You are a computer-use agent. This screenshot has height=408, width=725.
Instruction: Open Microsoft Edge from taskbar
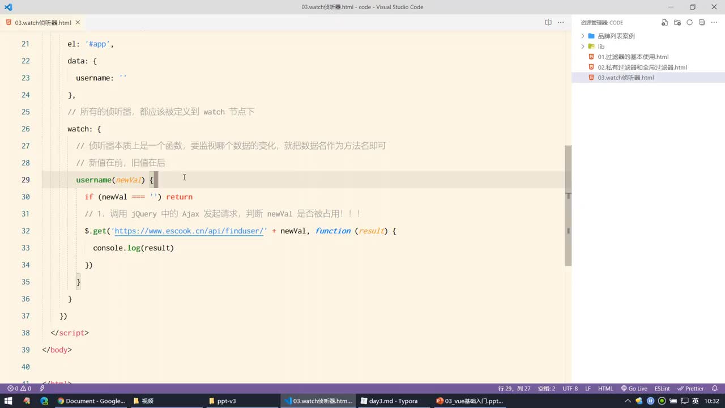[44, 401]
